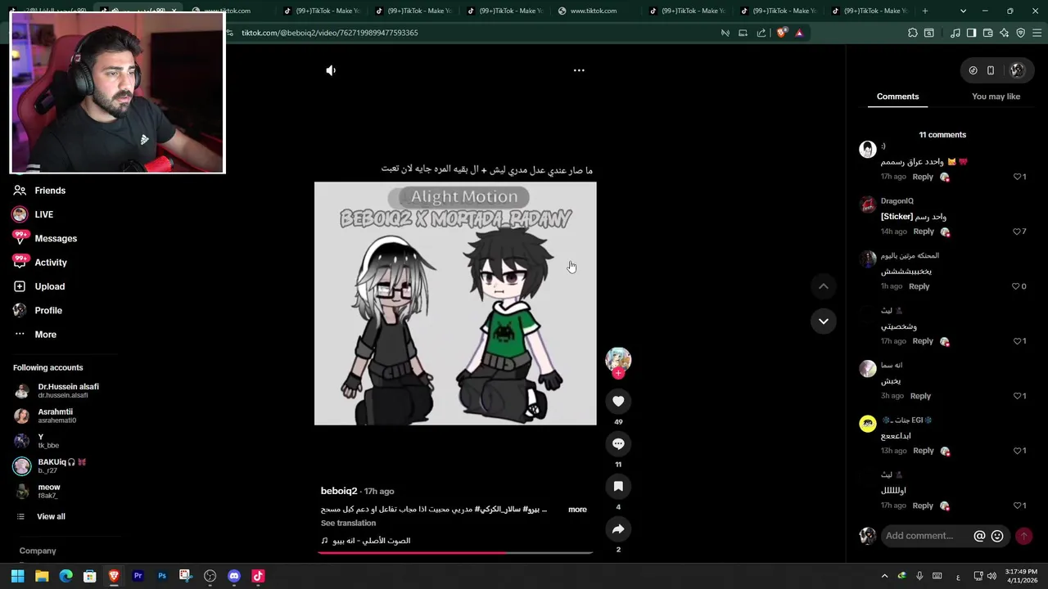
Task: Follow creator via the red plus badge
Action: (618, 373)
